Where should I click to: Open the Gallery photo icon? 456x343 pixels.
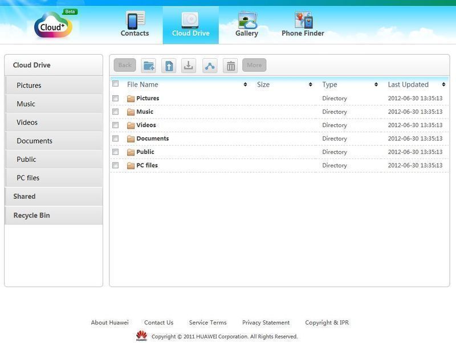click(x=247, y=20)
